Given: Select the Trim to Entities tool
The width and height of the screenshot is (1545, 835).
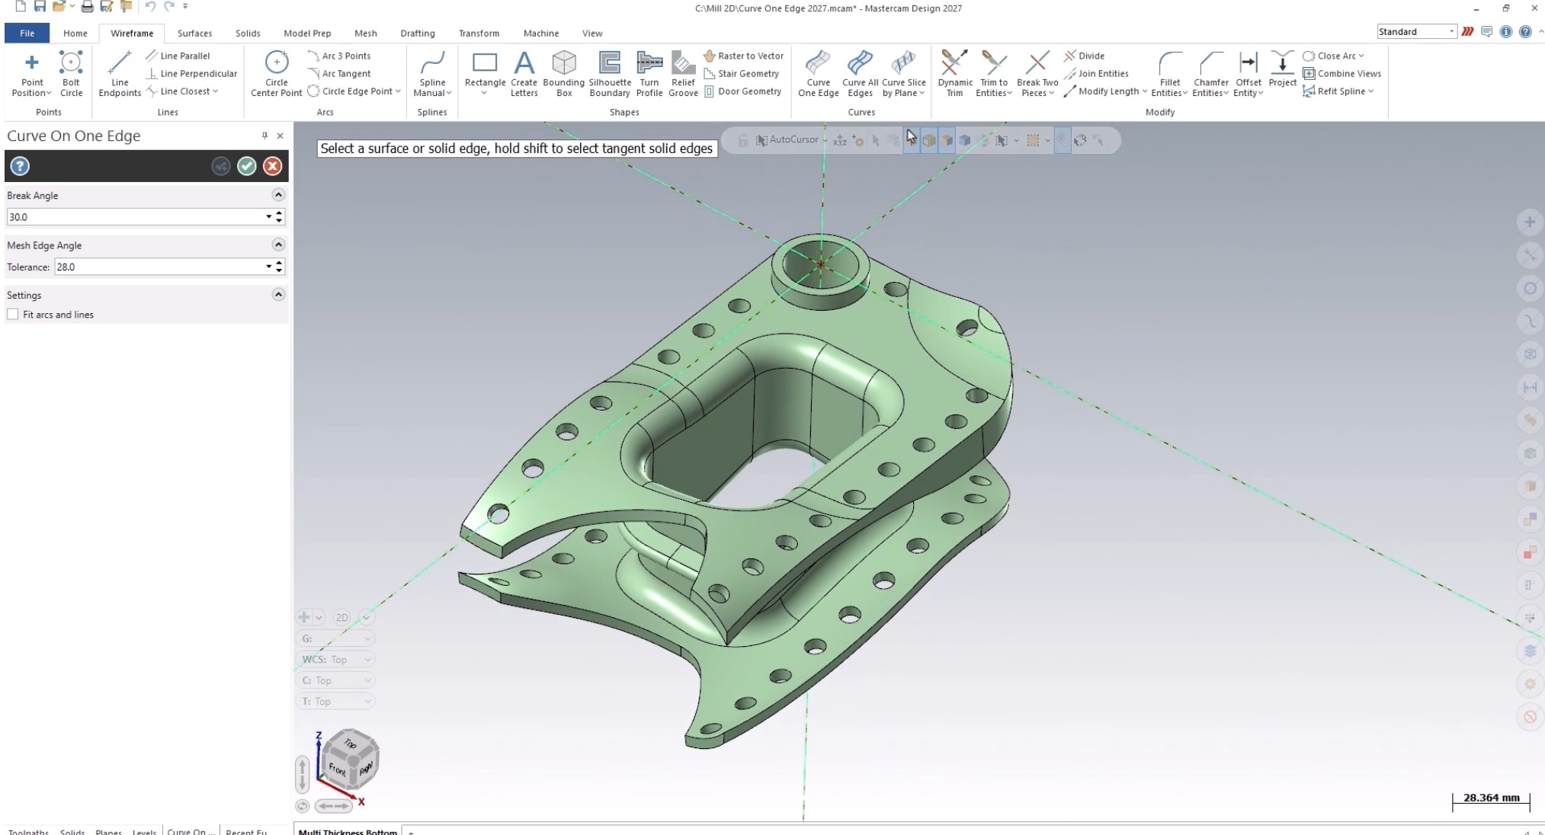Looking at the screenshot, I should point(994,74).
